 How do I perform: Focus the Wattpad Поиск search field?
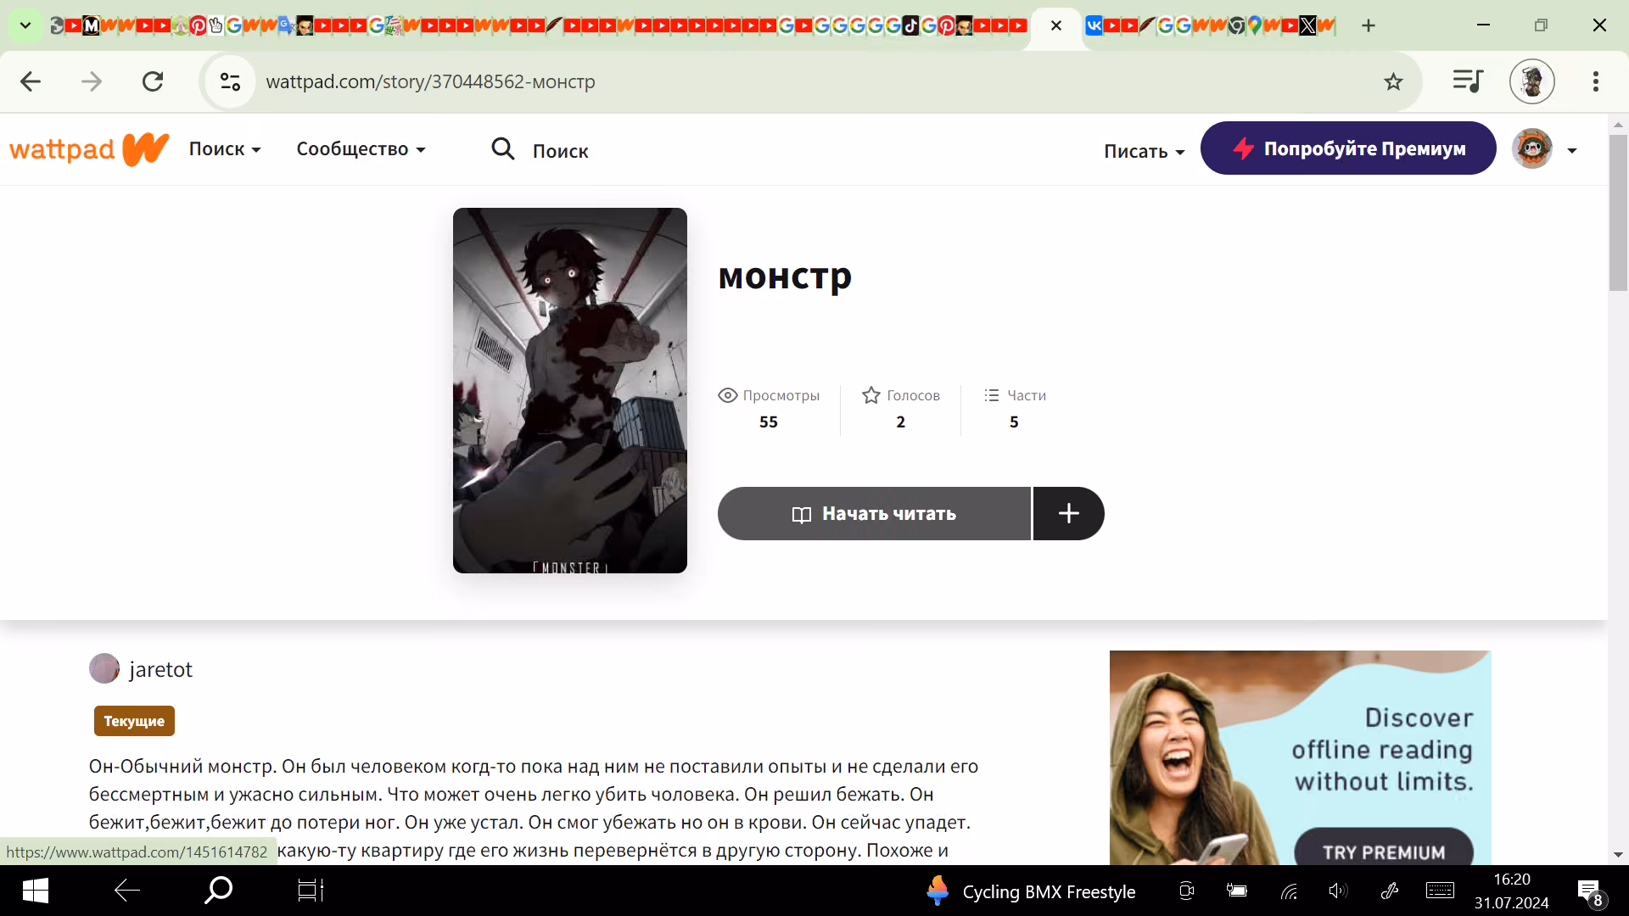click(x=561, y=151)
